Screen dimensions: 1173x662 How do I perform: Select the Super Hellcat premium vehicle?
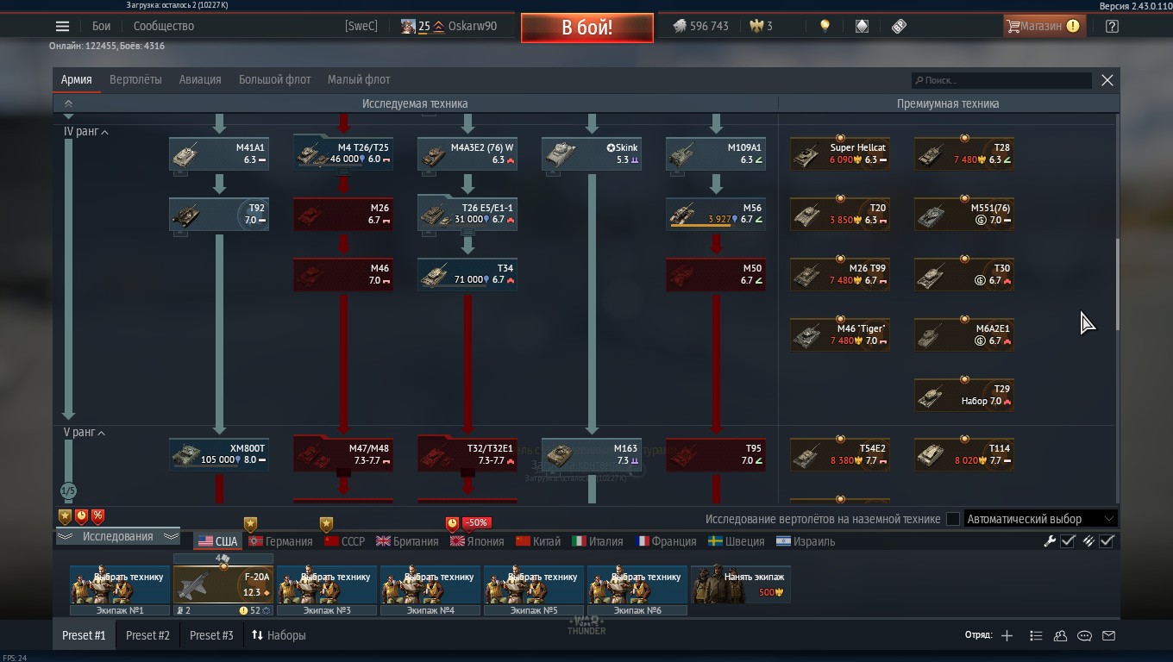(840, 153)
